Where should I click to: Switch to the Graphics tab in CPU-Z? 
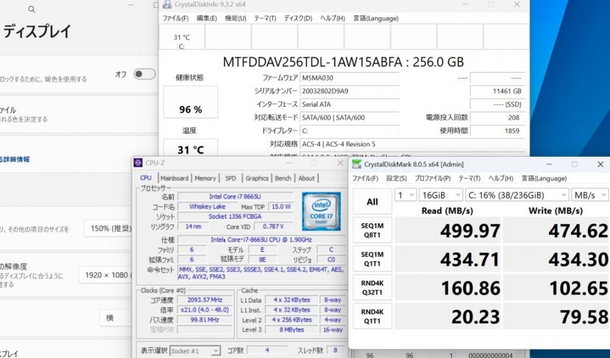(257, 178)
